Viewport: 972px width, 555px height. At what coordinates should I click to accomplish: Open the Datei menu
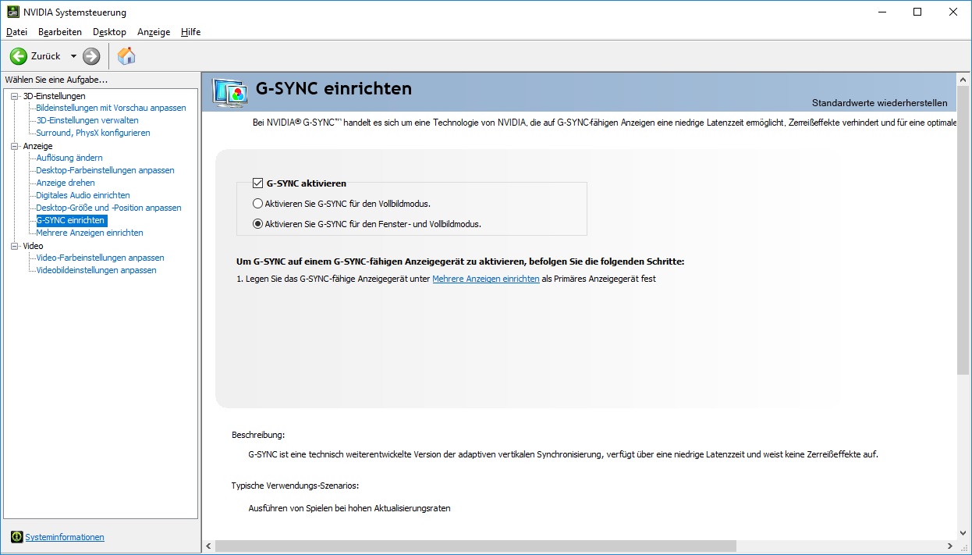pos(16,32)
